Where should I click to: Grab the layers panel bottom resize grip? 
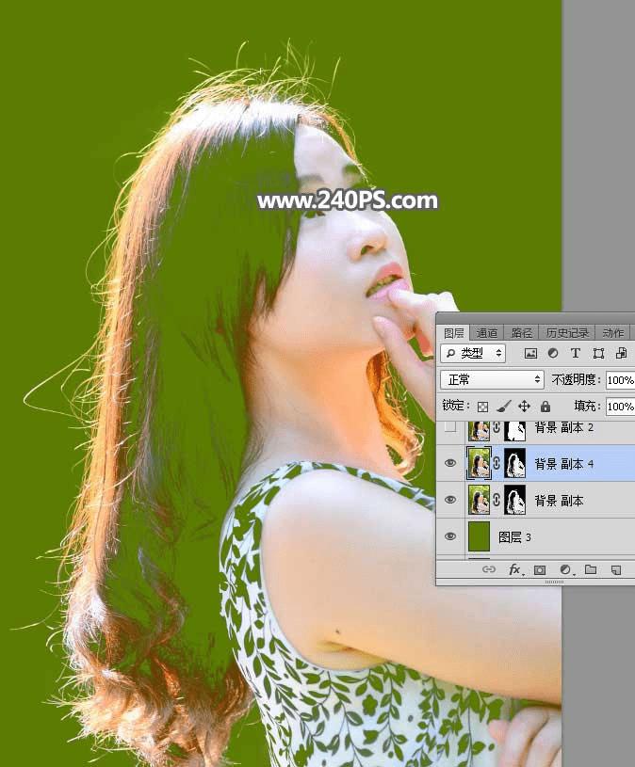[554, 583]
